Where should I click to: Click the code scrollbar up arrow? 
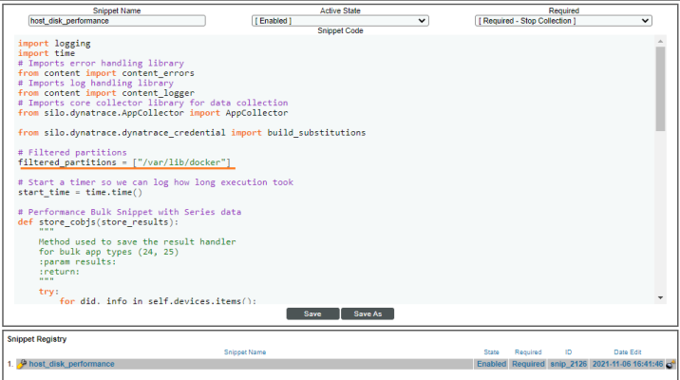click(x=660, y=41)
